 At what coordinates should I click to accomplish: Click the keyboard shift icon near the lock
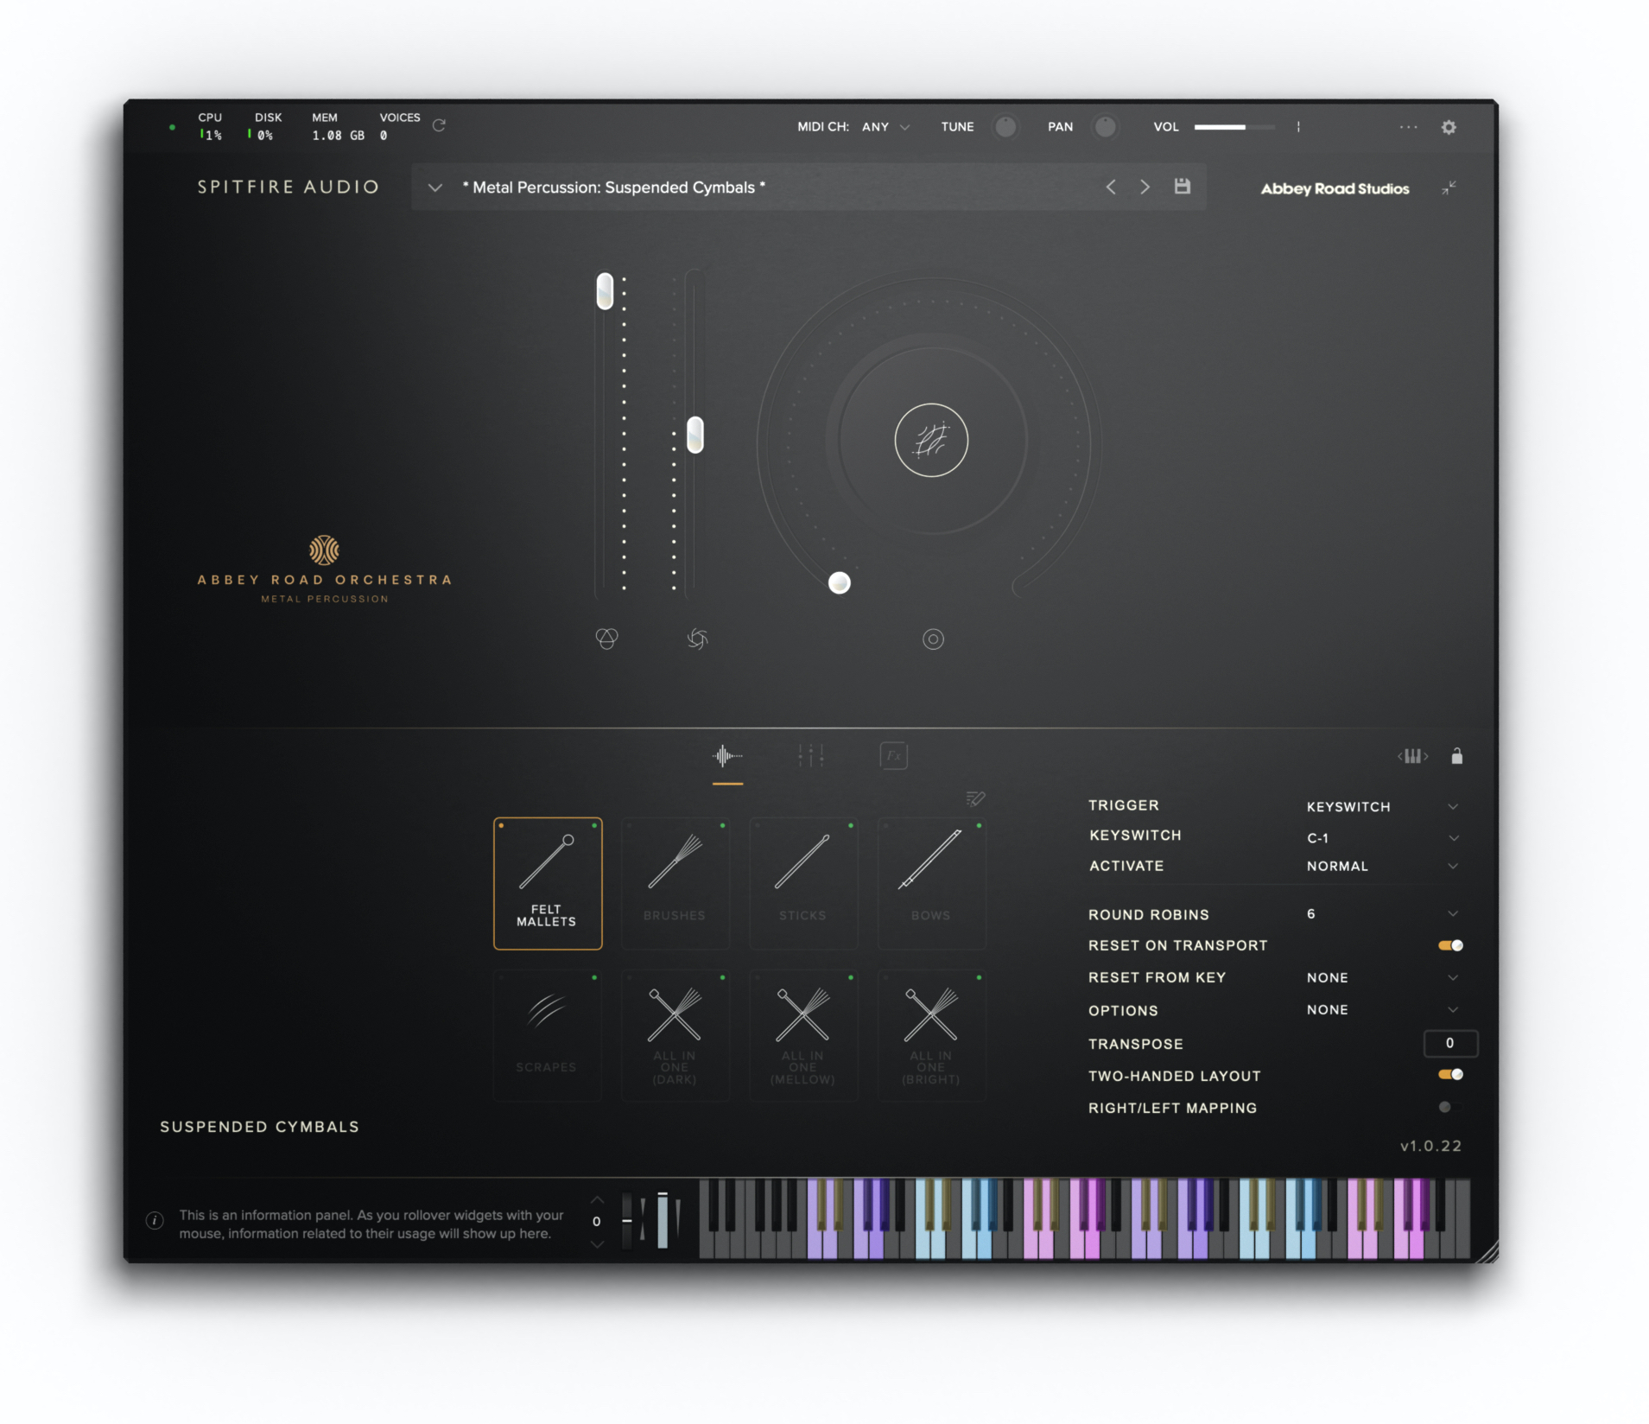1412,756
